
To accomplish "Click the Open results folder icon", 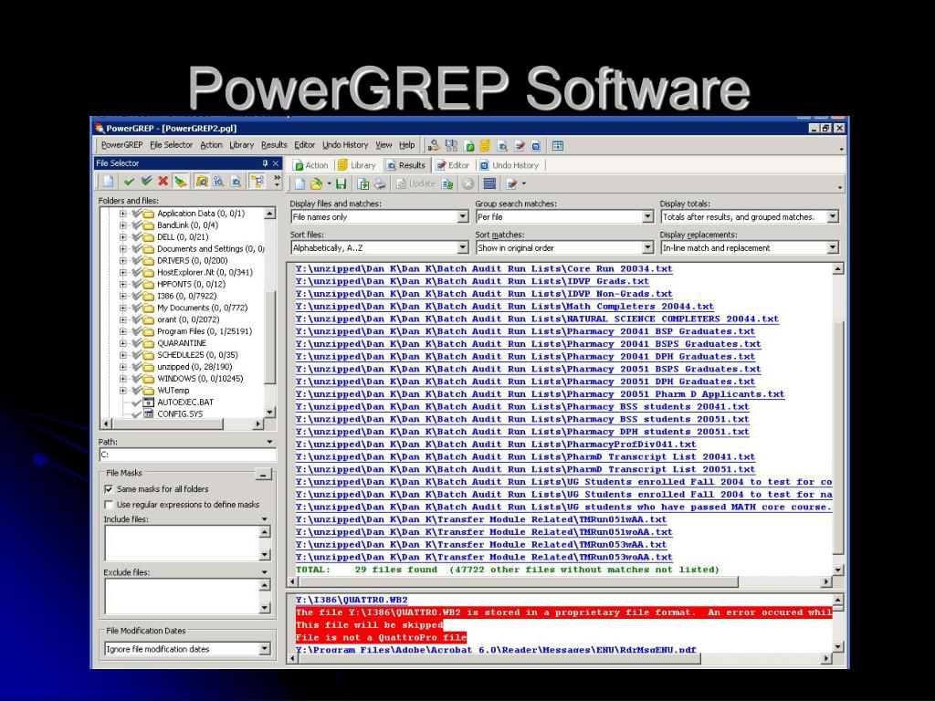I will pyautogui.click(x=317, y=183).
